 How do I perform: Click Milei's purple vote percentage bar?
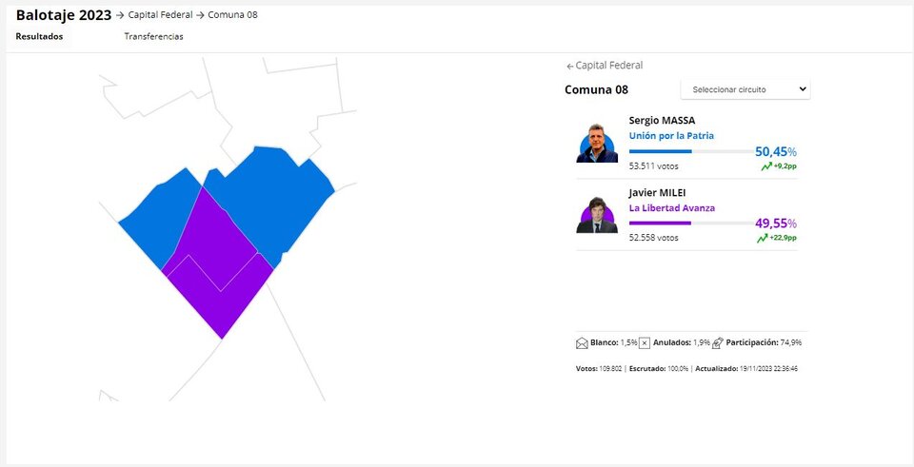(660, 223)
